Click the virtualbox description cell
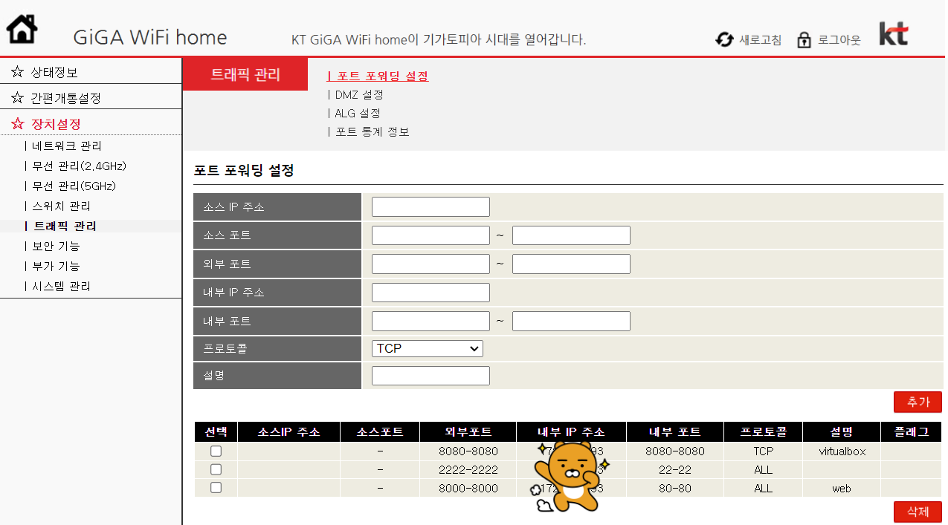Image resolution: width=948 pixels, height=525 pixels. [x=842, y=451]
